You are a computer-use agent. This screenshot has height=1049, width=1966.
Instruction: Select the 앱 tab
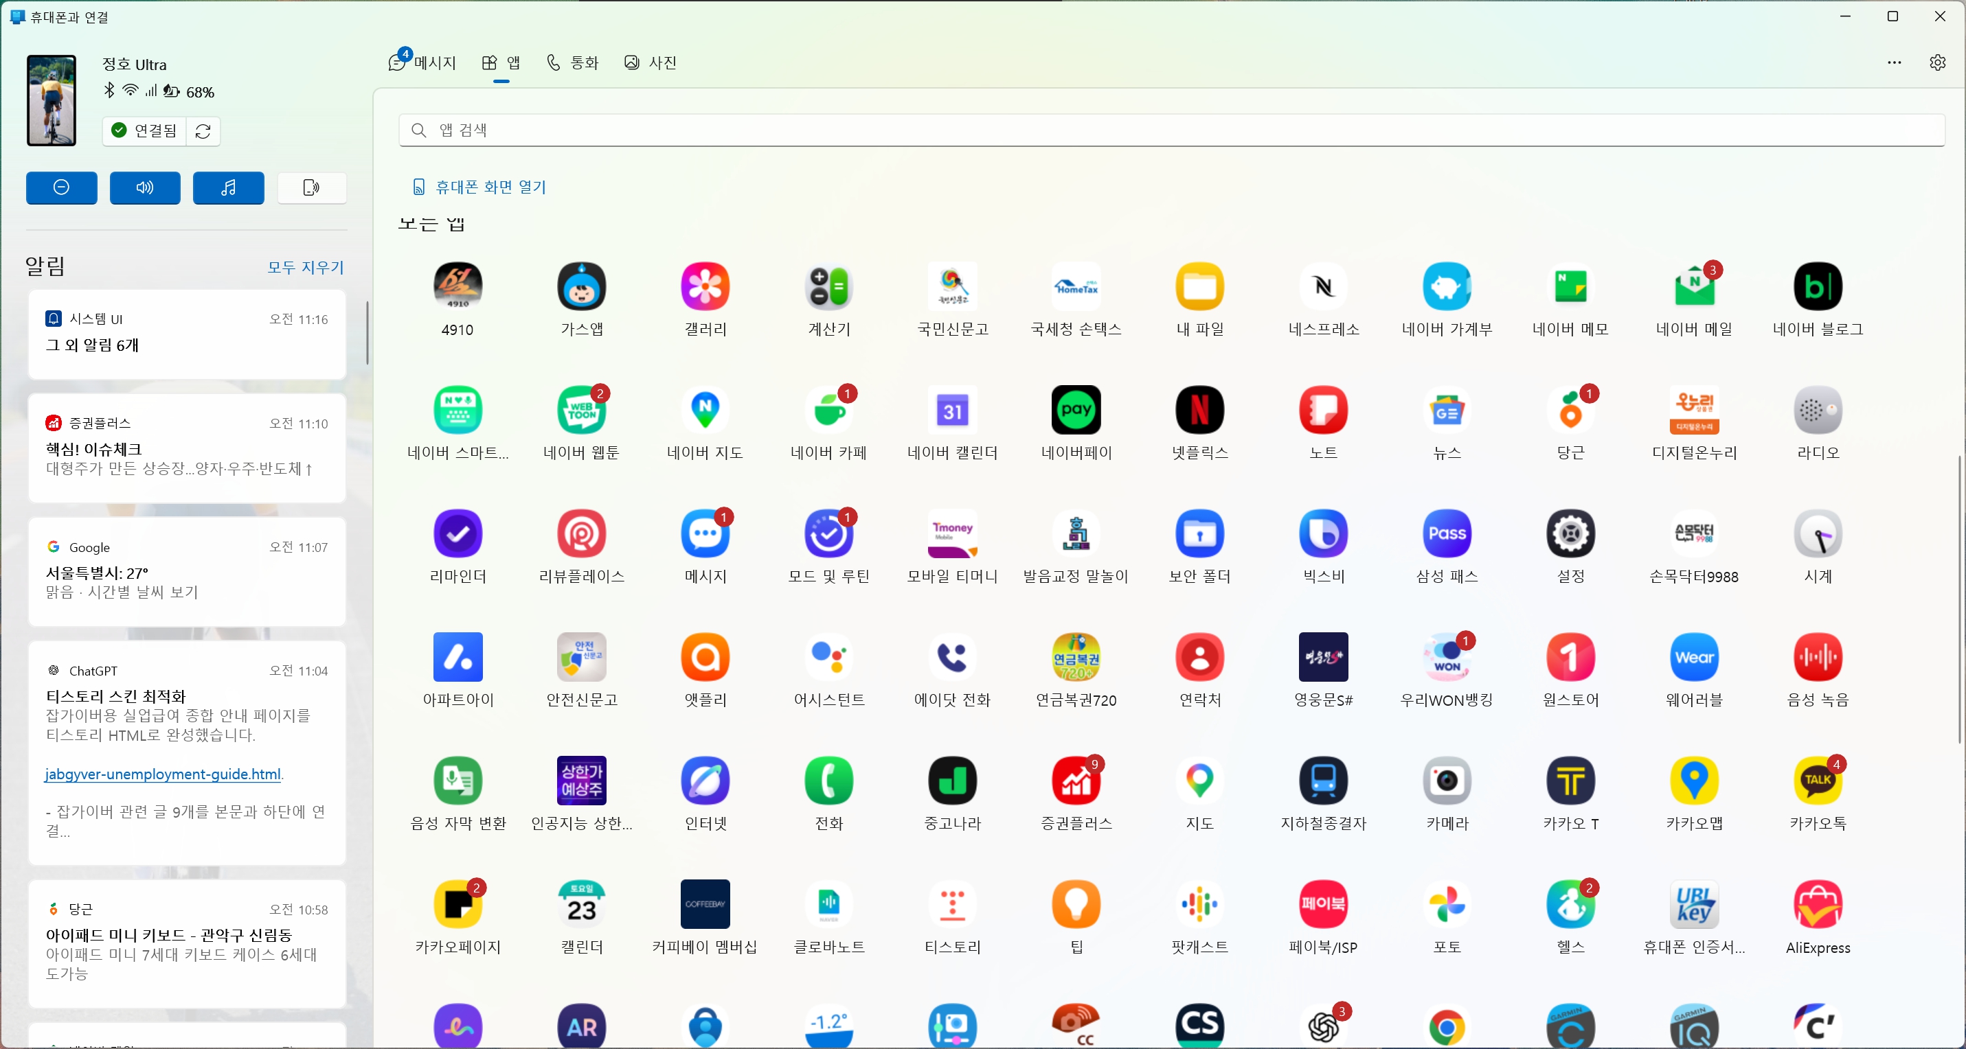[x=501, y=62]
